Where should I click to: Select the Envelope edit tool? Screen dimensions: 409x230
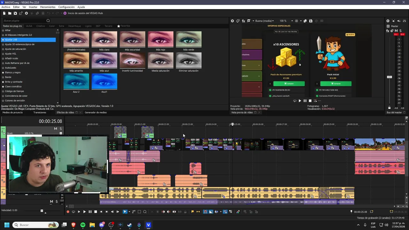click(x=134, y=212)
